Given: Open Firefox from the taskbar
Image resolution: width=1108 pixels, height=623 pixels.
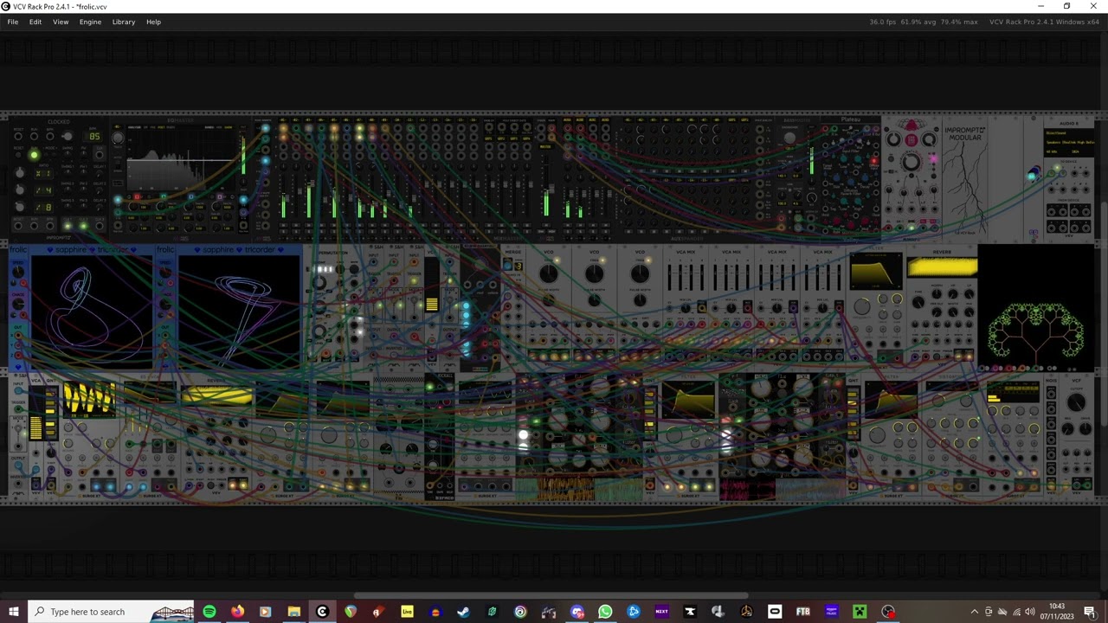Looking at the screenshot, I should [x=237, y=612].
